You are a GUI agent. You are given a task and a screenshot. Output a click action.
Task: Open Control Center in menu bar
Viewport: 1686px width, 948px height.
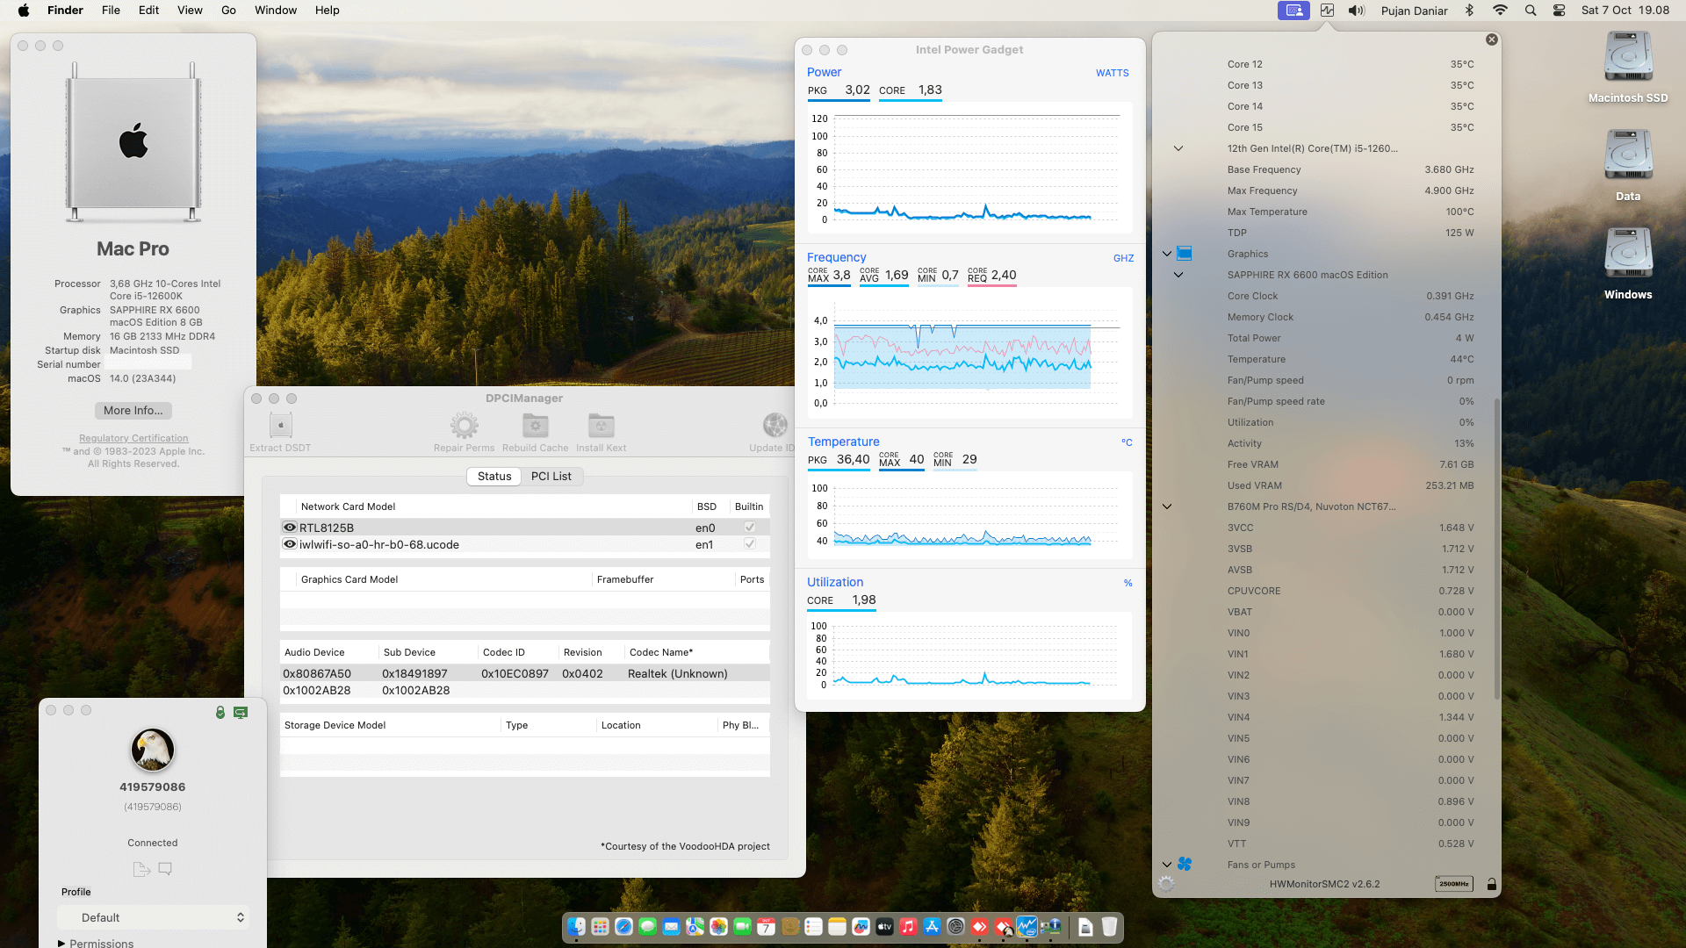click(1559, 11)
